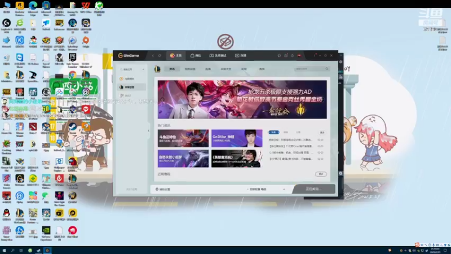Open the news row beginning with 【VIP秀刀】

(x=296, y=159)
